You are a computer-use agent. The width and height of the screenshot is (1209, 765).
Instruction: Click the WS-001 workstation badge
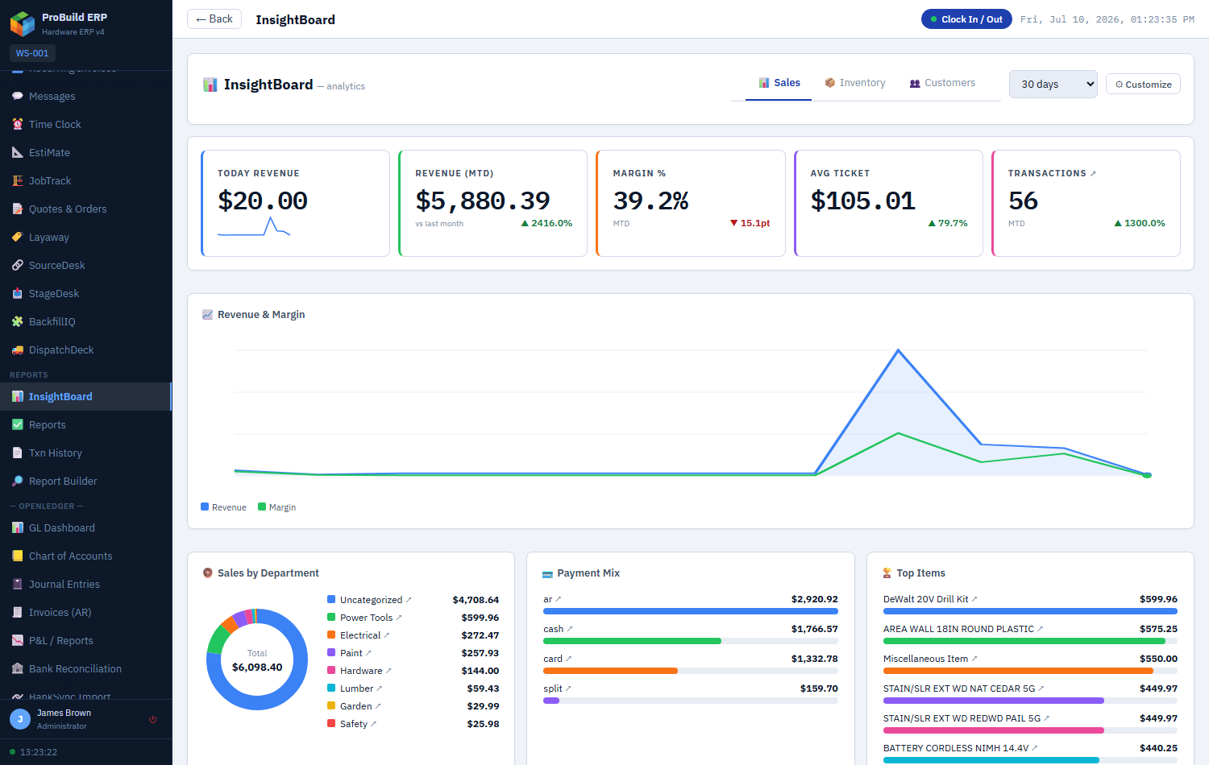32,53
